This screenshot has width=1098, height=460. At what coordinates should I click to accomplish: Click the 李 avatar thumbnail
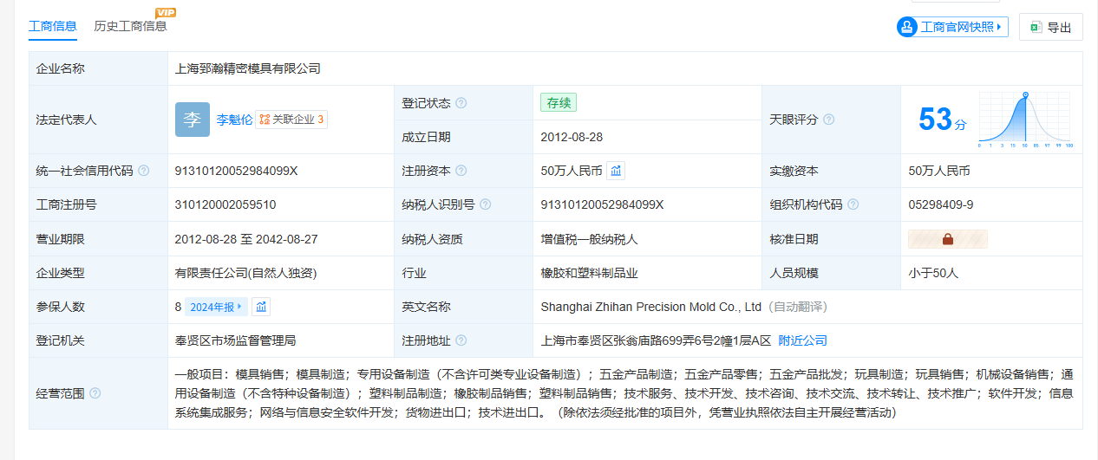193,120
